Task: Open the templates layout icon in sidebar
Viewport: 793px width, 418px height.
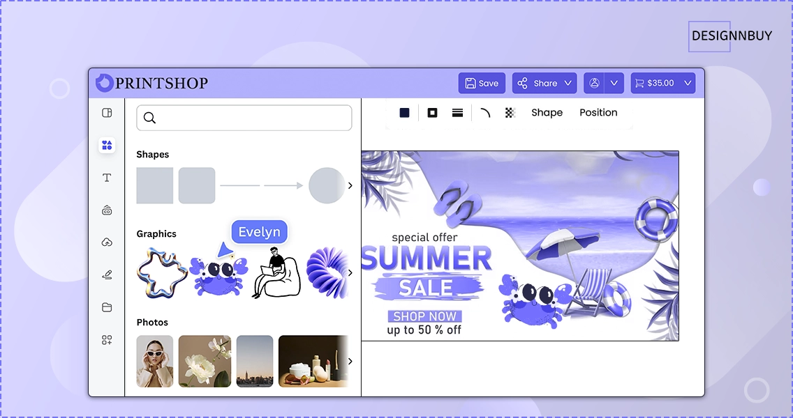Action: tap(107, 113)
